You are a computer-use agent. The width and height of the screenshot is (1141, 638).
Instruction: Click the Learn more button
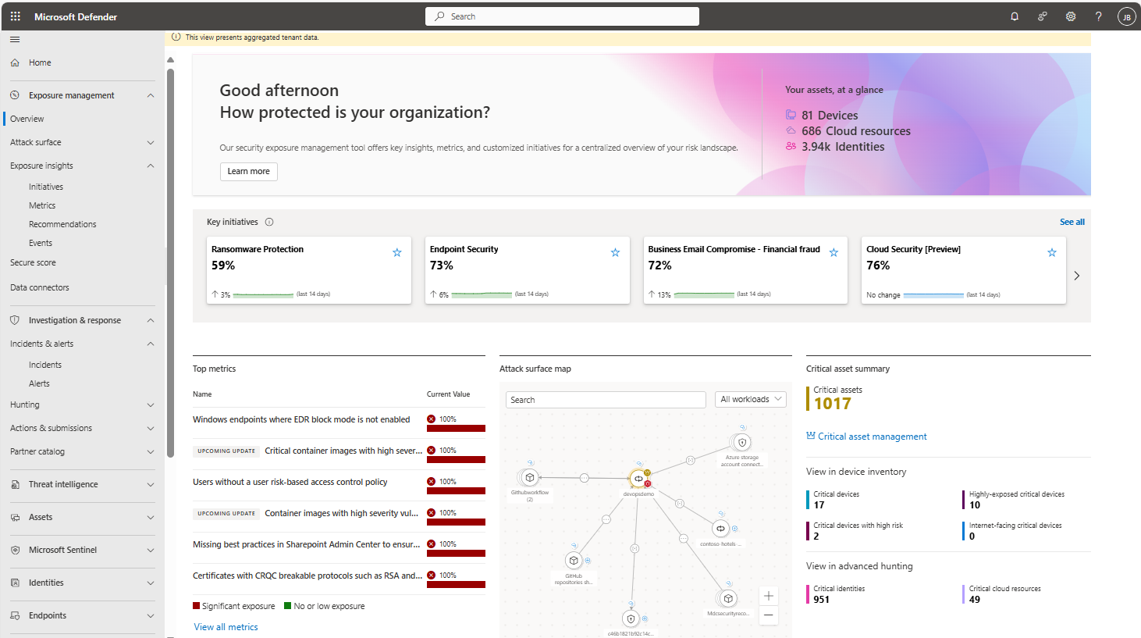click(248, 172)
